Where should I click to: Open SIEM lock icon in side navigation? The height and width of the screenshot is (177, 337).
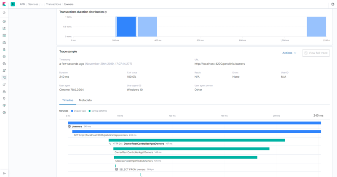point(4,92)
